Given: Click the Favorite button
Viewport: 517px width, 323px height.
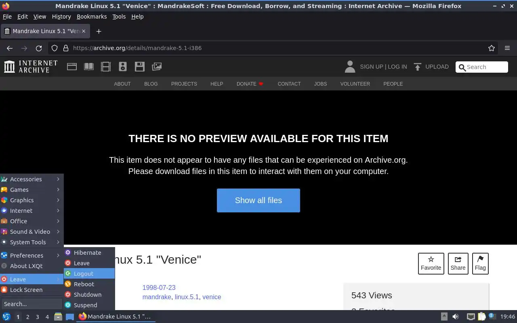Looking at the screenshot, I should tap(431, 264).
